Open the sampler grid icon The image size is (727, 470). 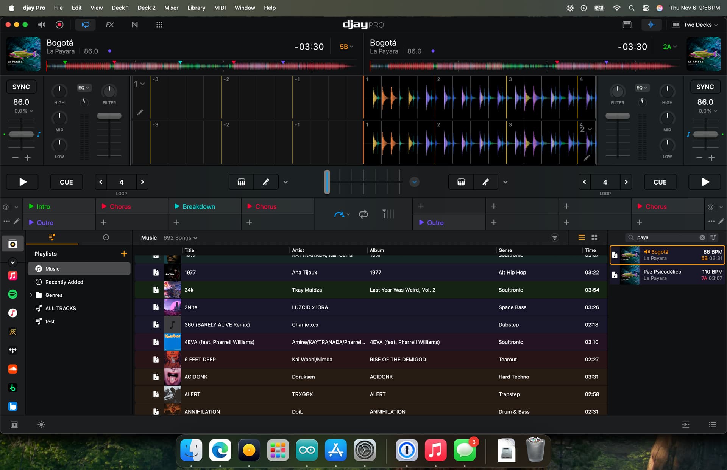(x=159, y=25)
